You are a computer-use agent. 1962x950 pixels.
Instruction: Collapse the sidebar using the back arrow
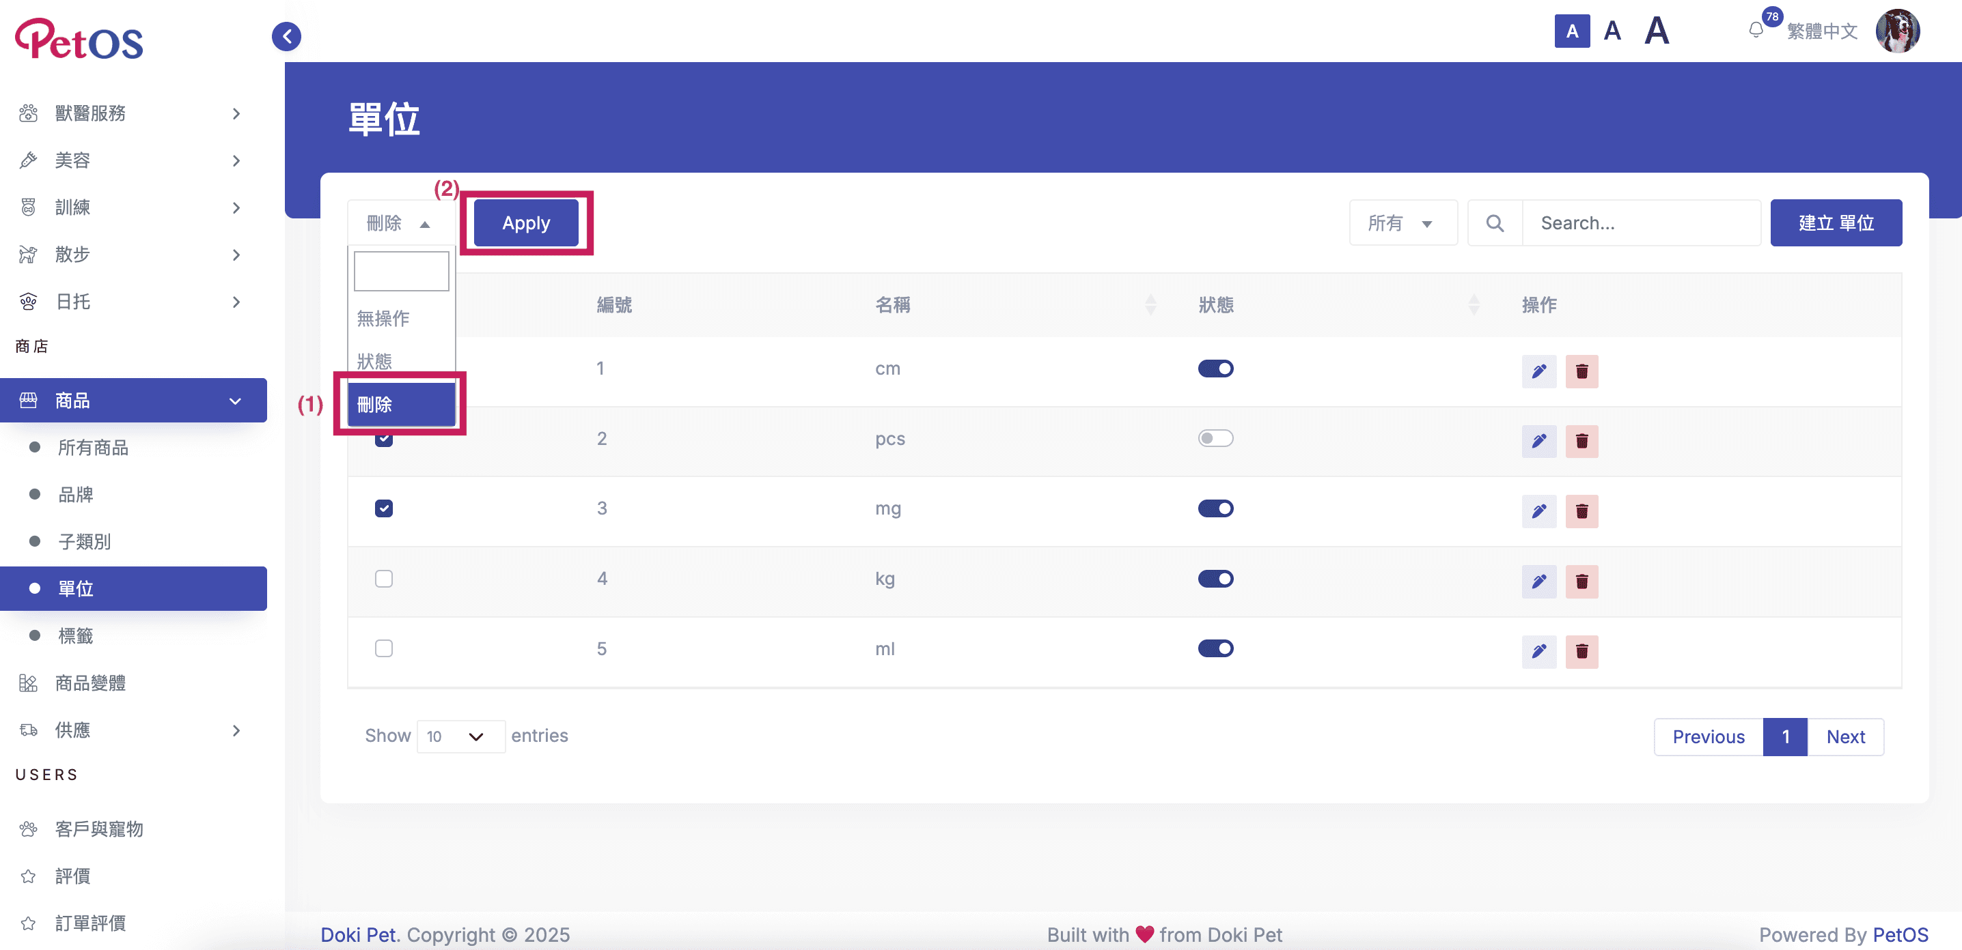coord(286,35)
